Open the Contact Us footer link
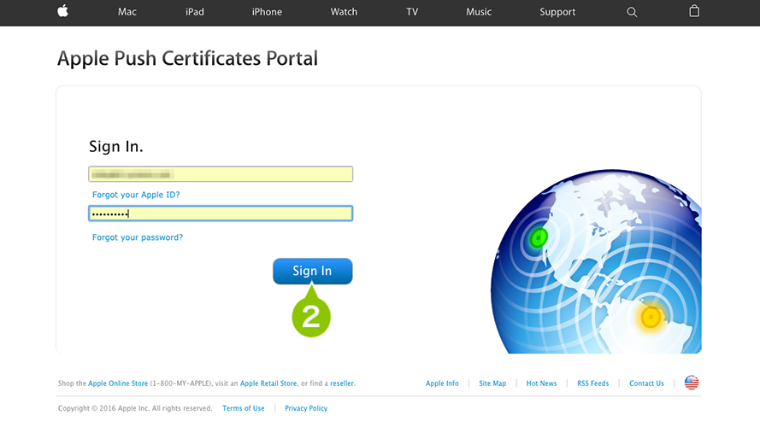This screenshot has height=427, width=760. (646, 383)
